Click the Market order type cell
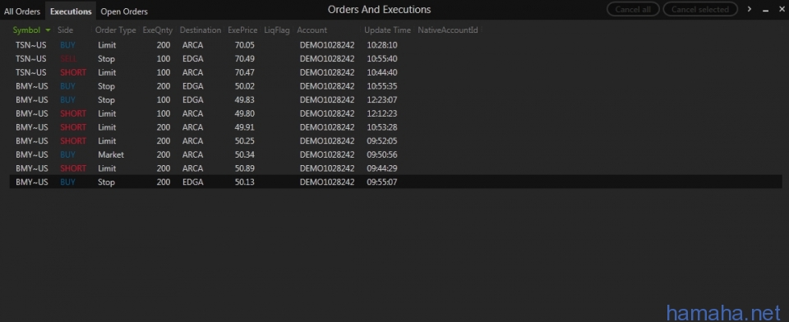 coord(111,154)
